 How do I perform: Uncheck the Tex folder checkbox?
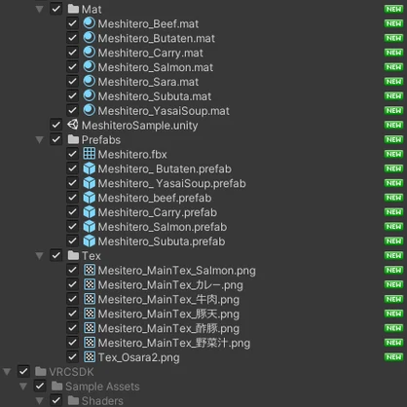click(56, 255)
